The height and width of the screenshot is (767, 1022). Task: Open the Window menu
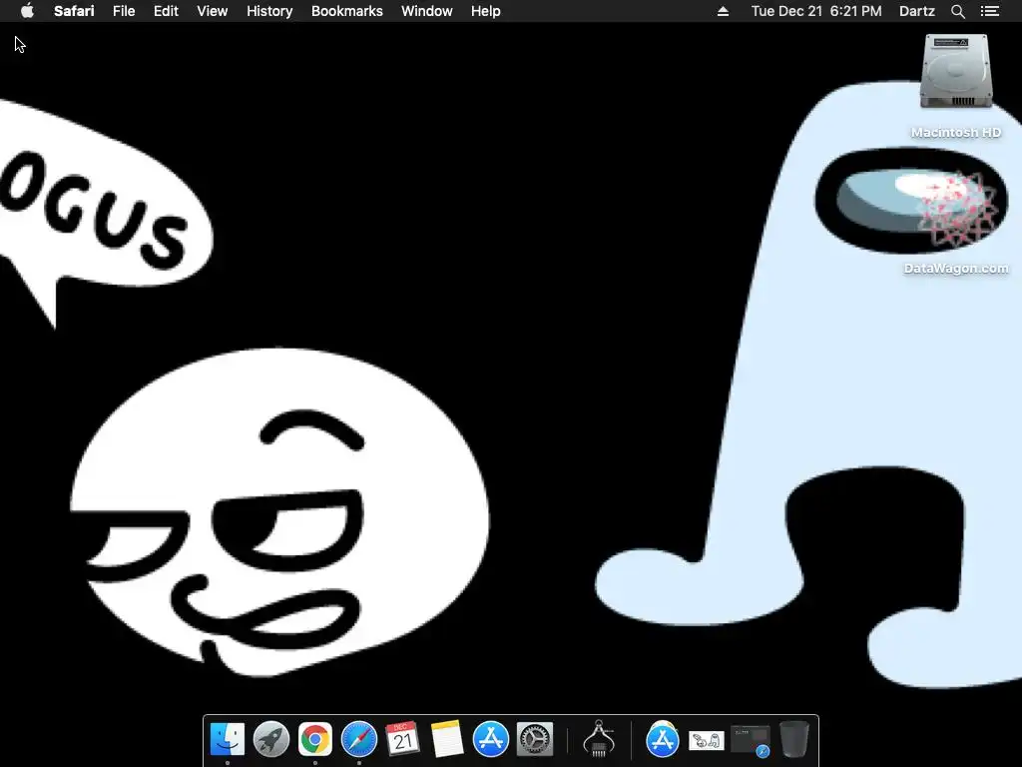tap(427, 11)
